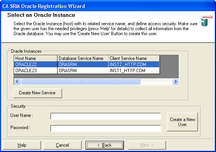Click the Client Service Name column header
This screenshot has width=216, height=152.
click(x=134, y=58)
